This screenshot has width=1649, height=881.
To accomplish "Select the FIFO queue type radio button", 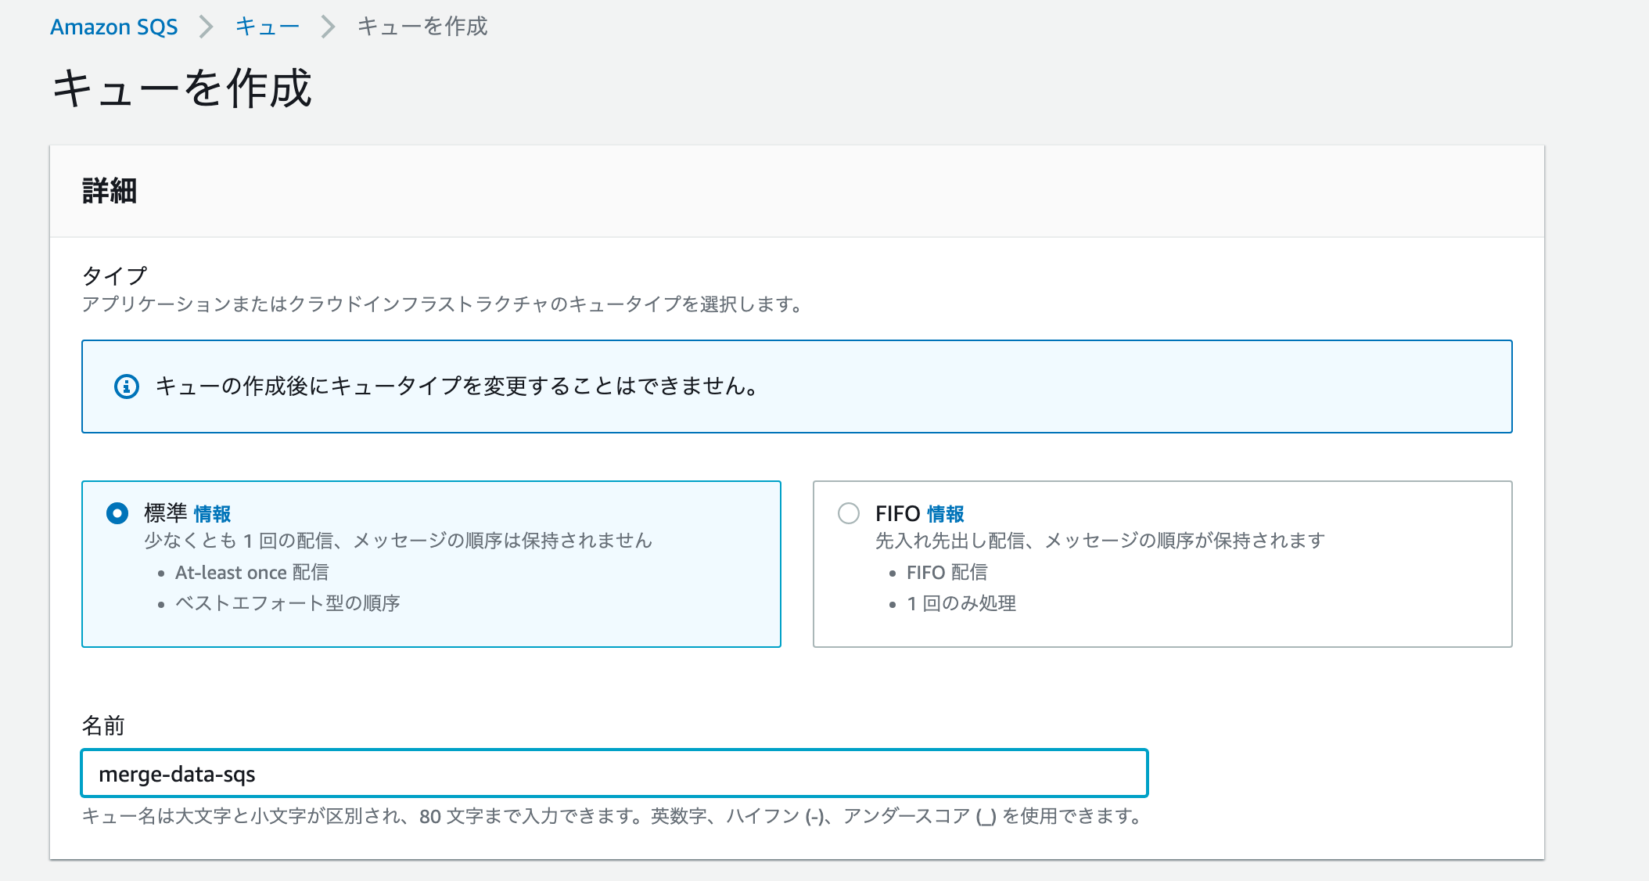I will 849,513.
